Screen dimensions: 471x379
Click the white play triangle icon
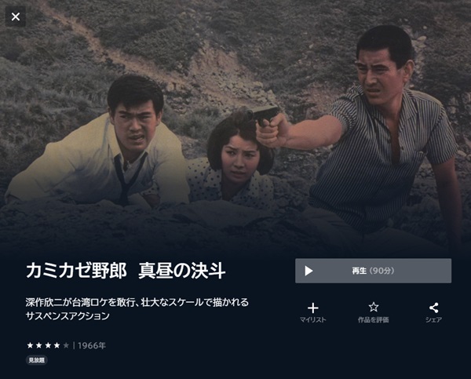(x=309, y=271)
